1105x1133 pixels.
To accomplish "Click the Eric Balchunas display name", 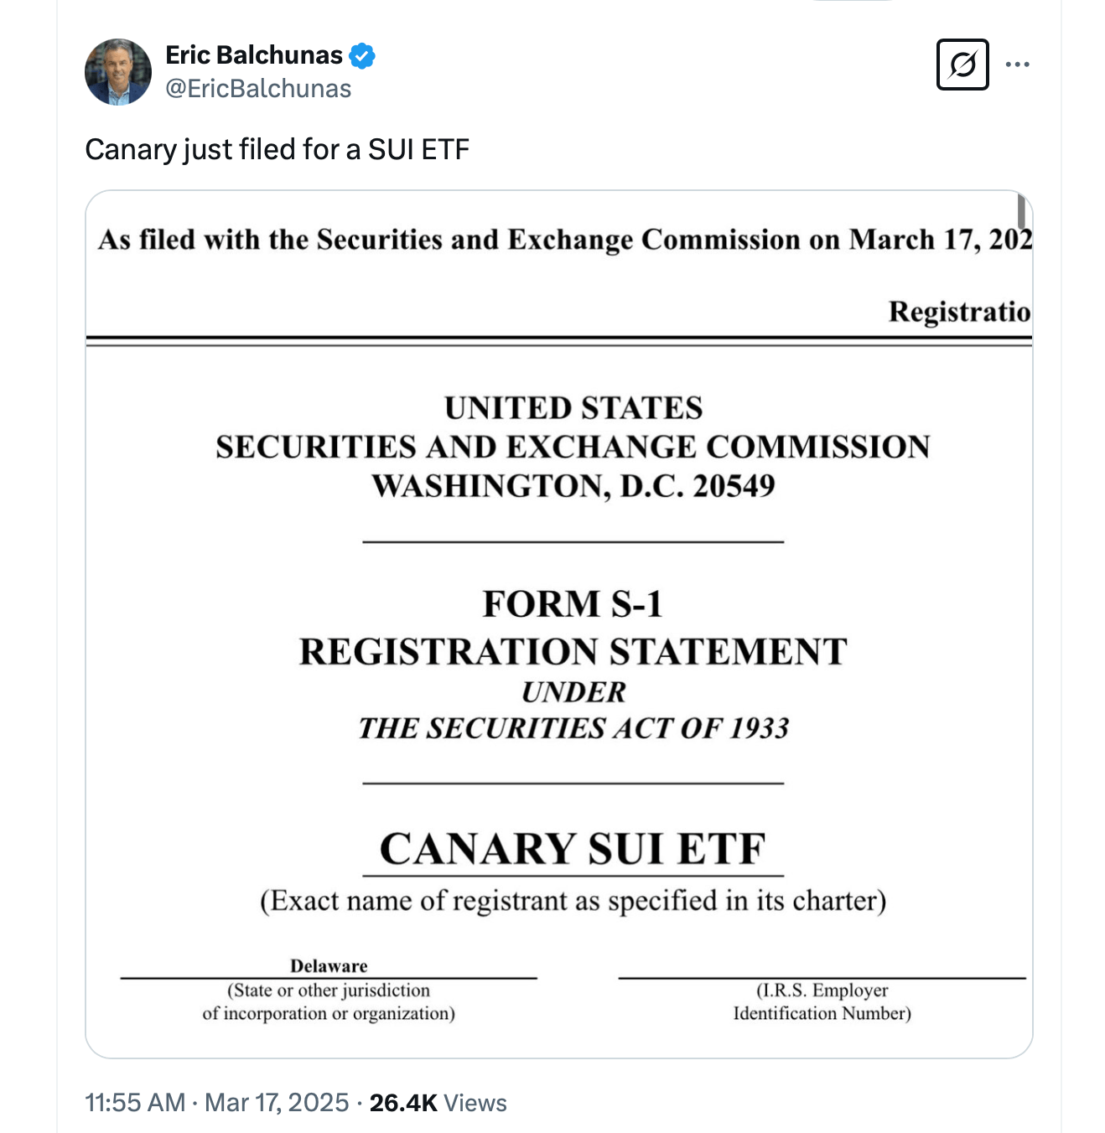I will pos(253,55).
